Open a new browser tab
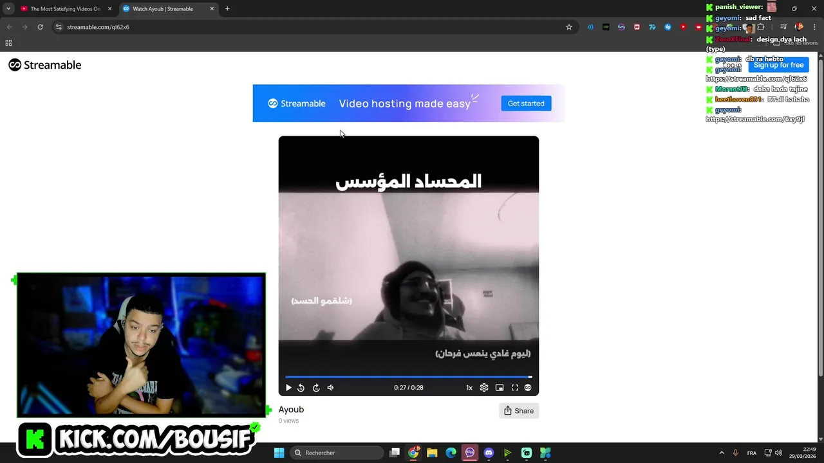The width and height of the screenshot is (824, 463). 227,9
